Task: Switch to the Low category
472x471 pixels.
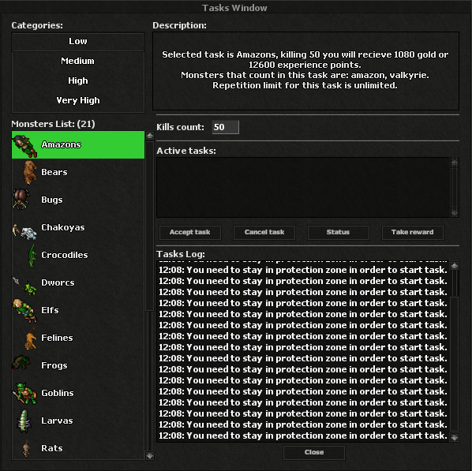Action: [78, 41]
